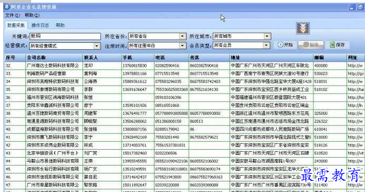Sort by 联系人 column header
Image resolution: width=365 pixels, height=192 pixels.
pyautogui.click(x=102, y=58)
